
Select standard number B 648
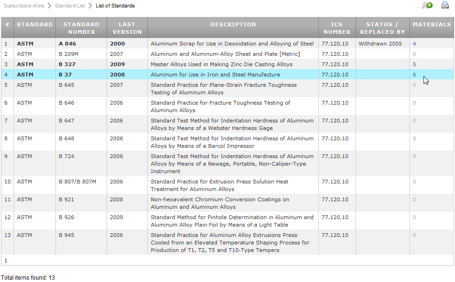[67, 138]
